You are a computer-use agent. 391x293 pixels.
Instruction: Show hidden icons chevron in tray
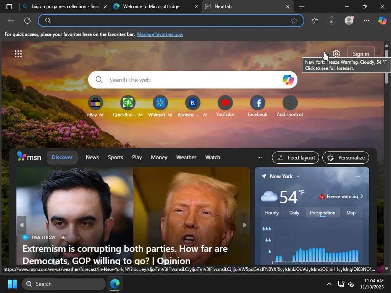tap(329, 284)
